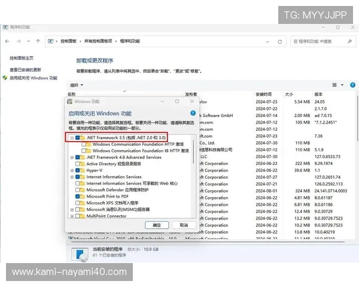Click 取消 in the Windows 功能 dialog
This screenshot has height=287, width=359.
[184, 225]
